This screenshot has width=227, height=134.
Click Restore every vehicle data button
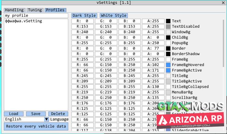pyautogui.click(x=36, y=126)
